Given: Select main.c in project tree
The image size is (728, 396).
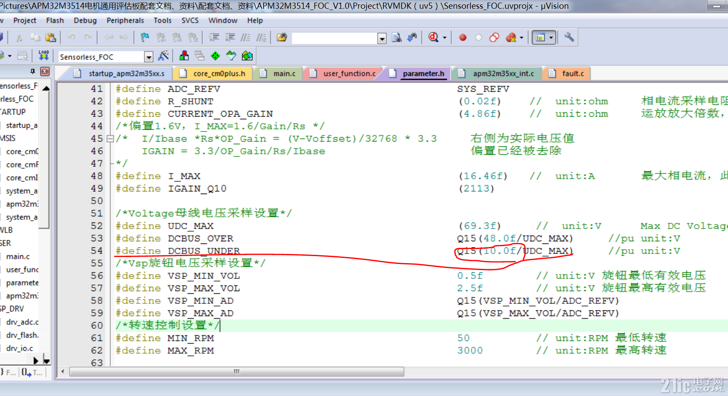Looking at the screenshot, I should click(18, 257).
